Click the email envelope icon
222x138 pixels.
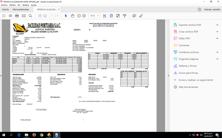pos(24,16)
